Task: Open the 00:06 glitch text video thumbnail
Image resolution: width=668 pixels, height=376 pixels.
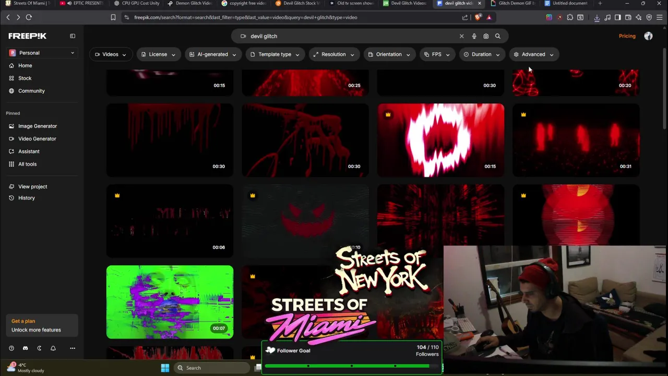Action: click(170, 221)
